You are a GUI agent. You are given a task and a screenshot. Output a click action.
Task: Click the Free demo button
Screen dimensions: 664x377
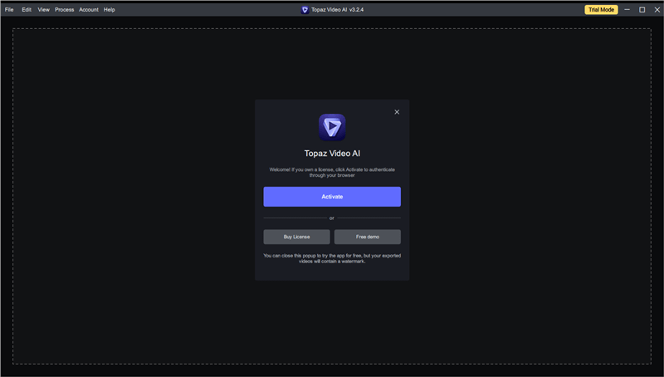click(x=368, y=237)
